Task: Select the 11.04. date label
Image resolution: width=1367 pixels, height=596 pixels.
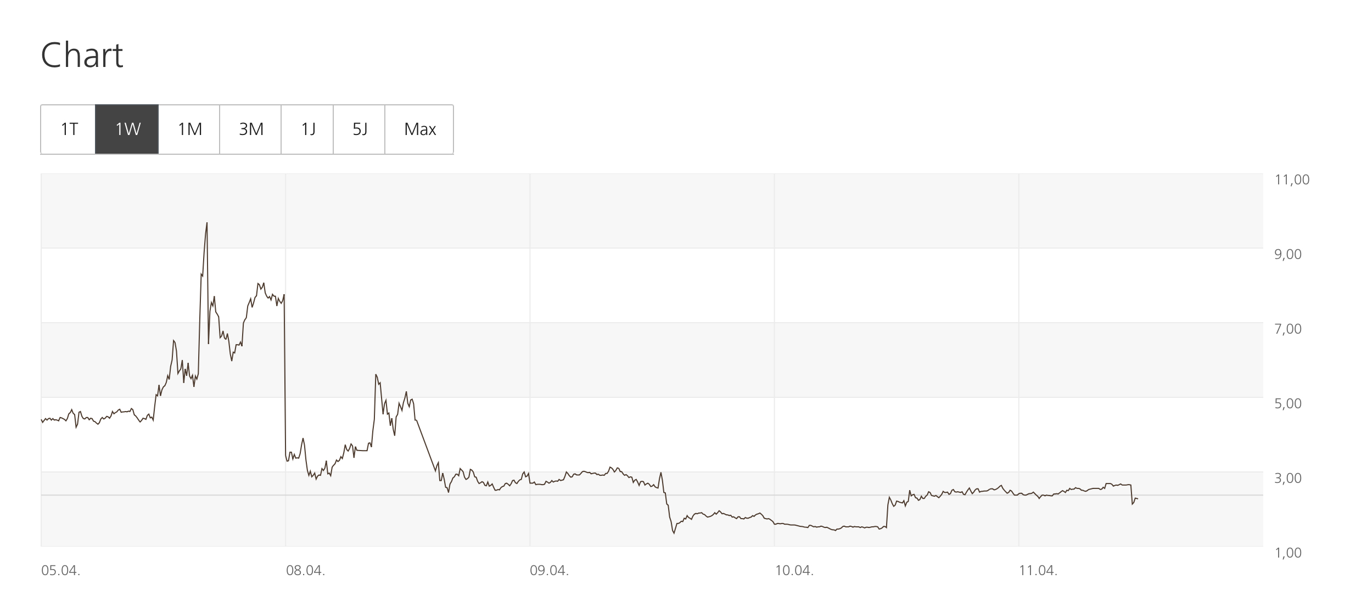Action: (x=1038, y=571)
